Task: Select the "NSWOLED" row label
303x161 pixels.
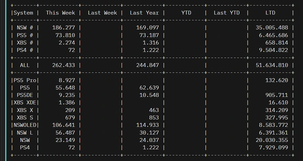Action: coord(25,125)
